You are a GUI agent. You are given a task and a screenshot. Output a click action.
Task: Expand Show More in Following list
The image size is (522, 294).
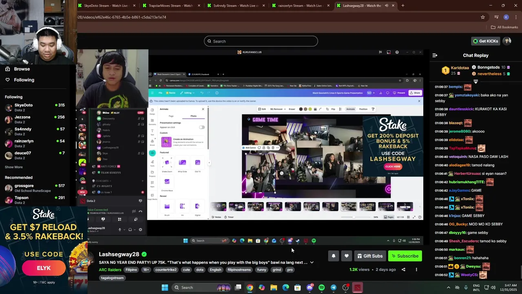(x=14, y=167)
